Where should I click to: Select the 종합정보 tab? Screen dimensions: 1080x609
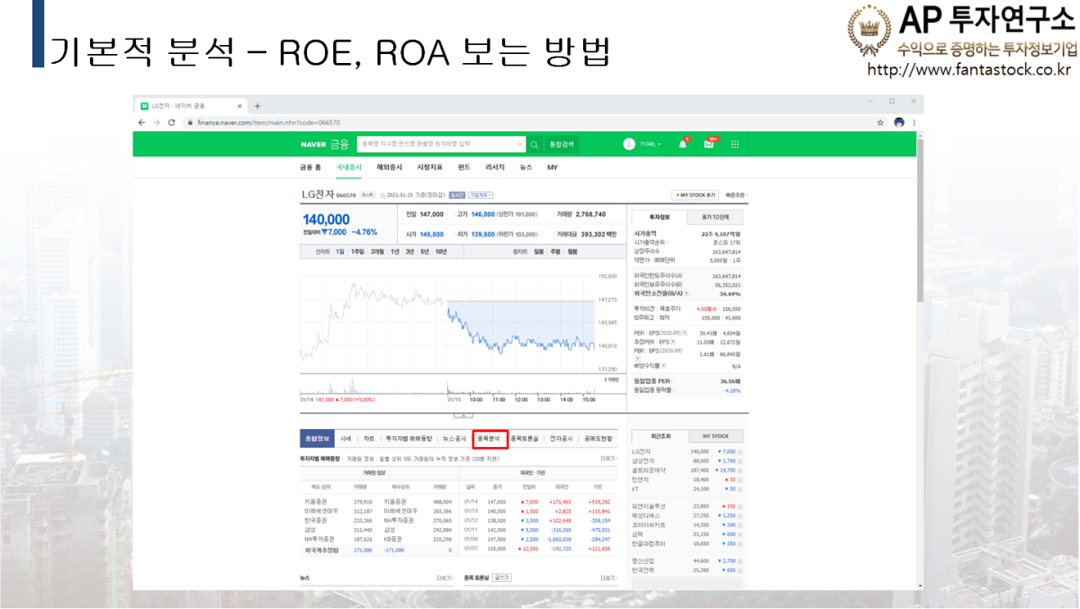click(x=317, y=438)
